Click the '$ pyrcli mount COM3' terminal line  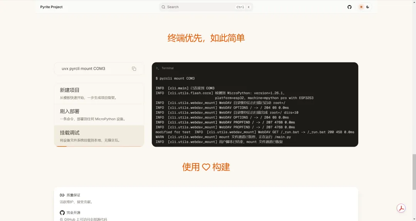[175, 78]
